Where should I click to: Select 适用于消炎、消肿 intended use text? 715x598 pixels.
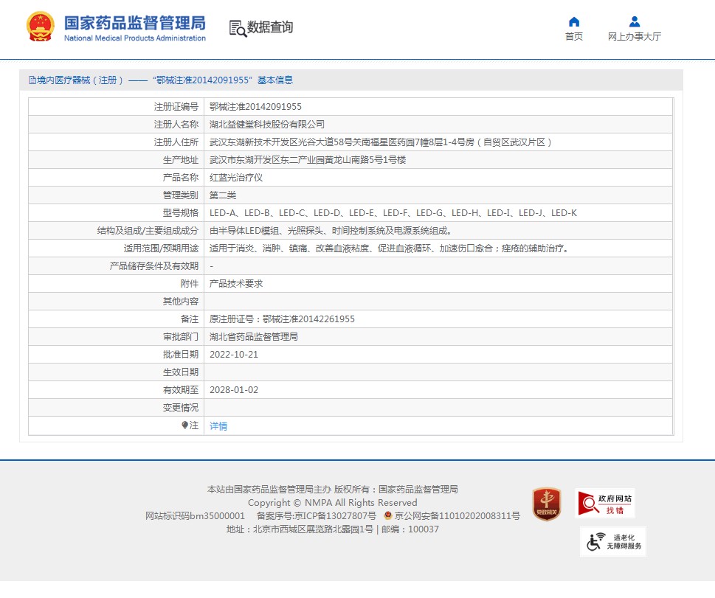tap(390, 248)
